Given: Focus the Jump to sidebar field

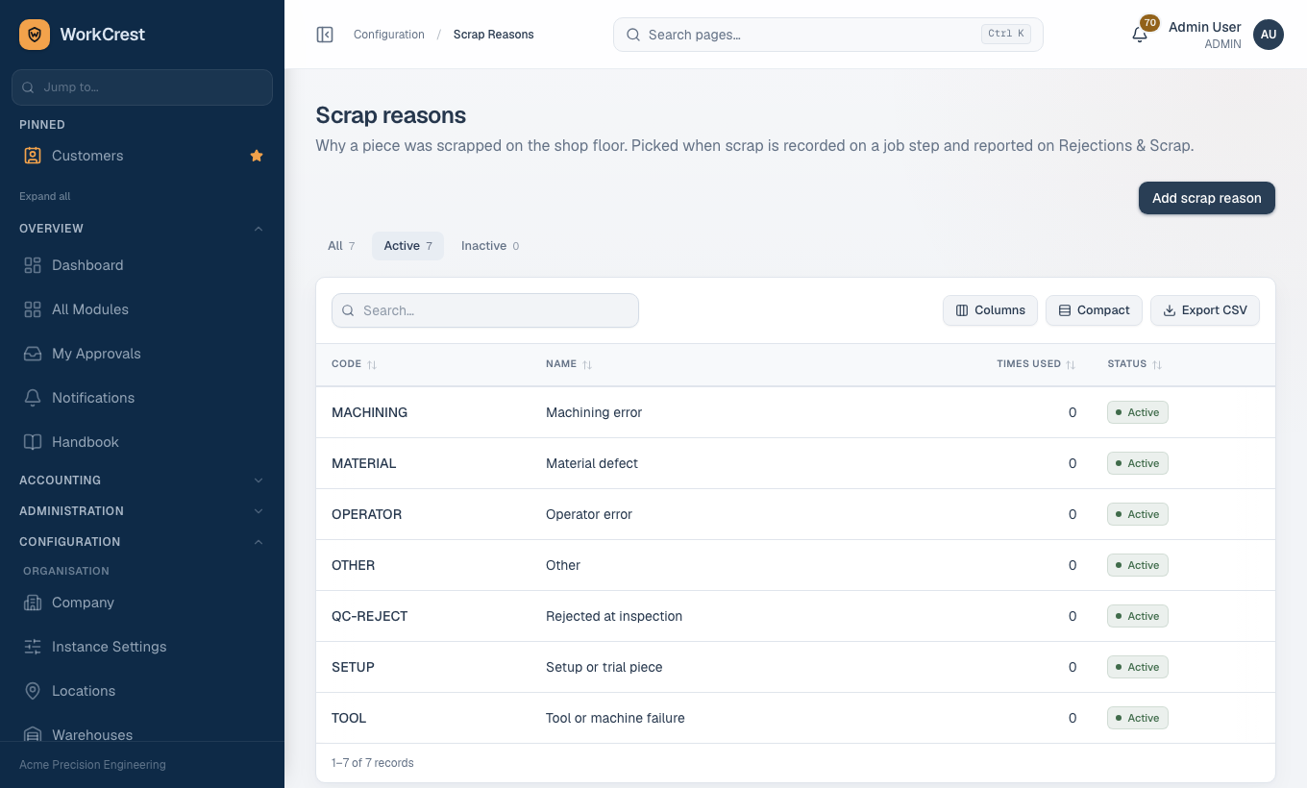Looking at the screenshot, I should [x=142, y=87].
